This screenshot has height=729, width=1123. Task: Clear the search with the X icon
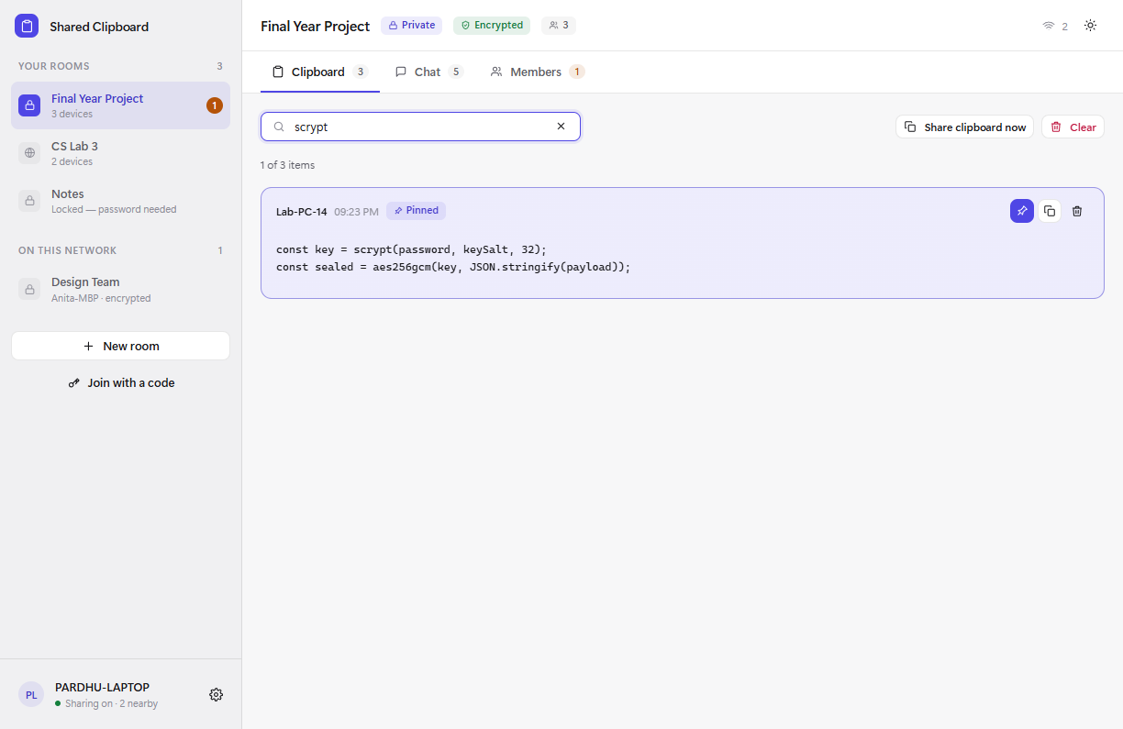[561, 127]
